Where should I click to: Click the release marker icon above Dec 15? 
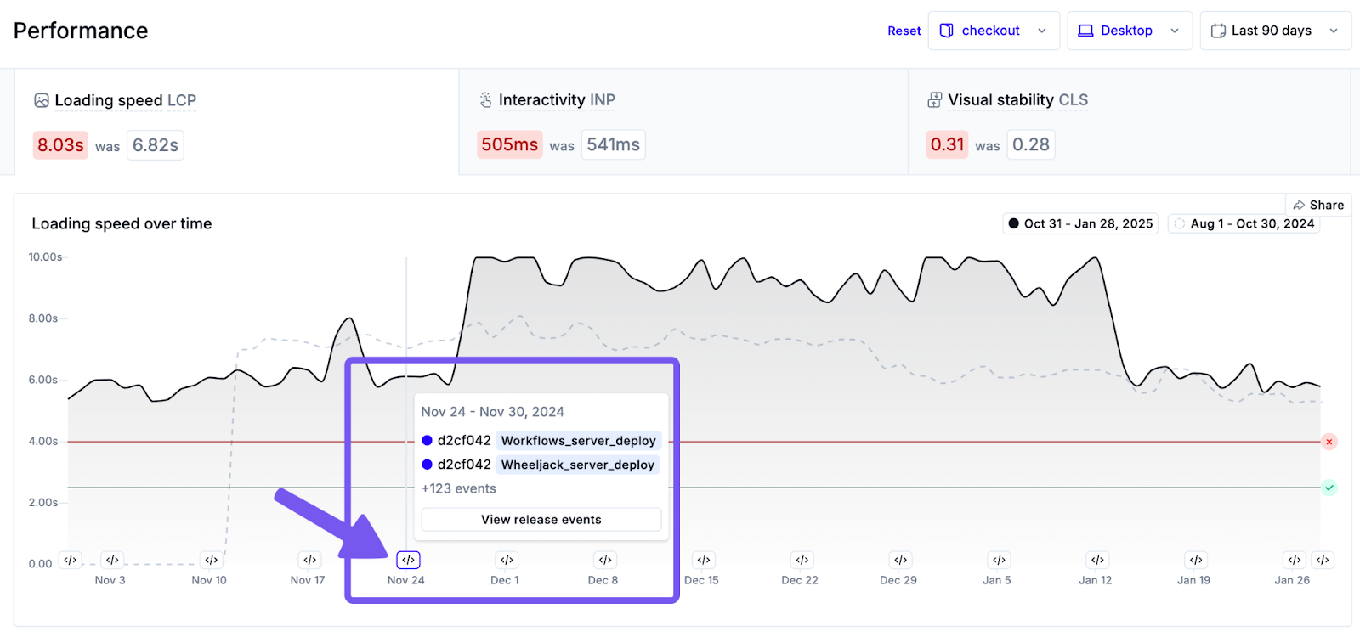click(704, 560)
